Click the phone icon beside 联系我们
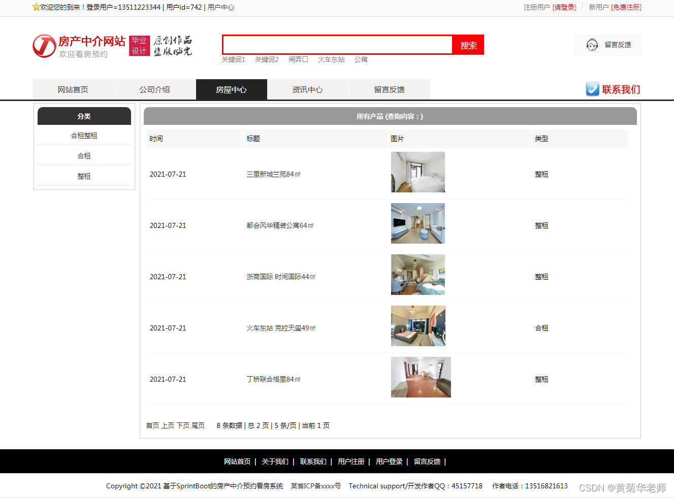The width and height of the screenshot is (674, 498). [x=593, y=89]
